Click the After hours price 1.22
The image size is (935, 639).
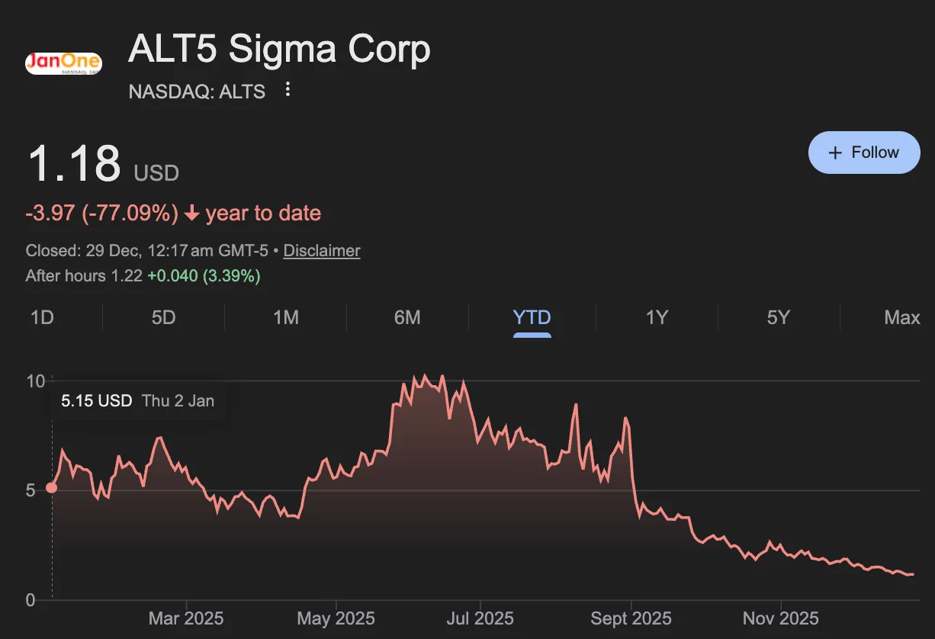pyautogui.click(x=124, y=276)
